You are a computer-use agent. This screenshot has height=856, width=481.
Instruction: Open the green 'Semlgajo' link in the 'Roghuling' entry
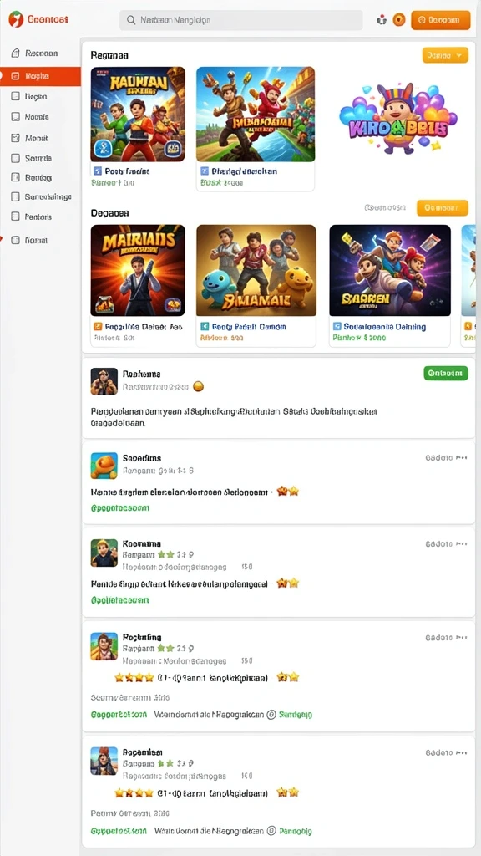coord(296,714)
